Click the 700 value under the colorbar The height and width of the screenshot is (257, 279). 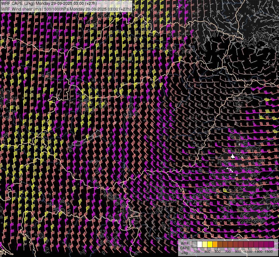(228, 252)
